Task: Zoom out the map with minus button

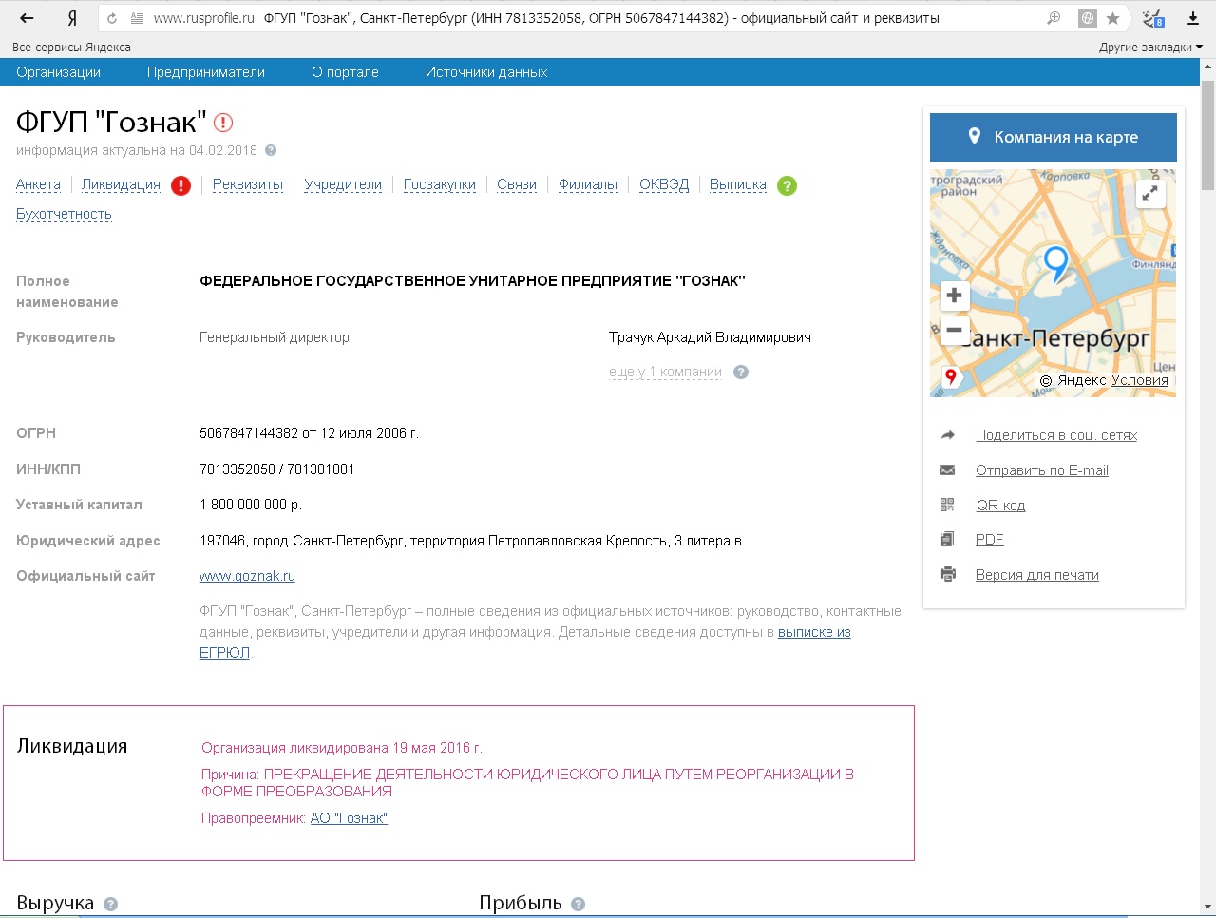Action: [x=955, y=330]
